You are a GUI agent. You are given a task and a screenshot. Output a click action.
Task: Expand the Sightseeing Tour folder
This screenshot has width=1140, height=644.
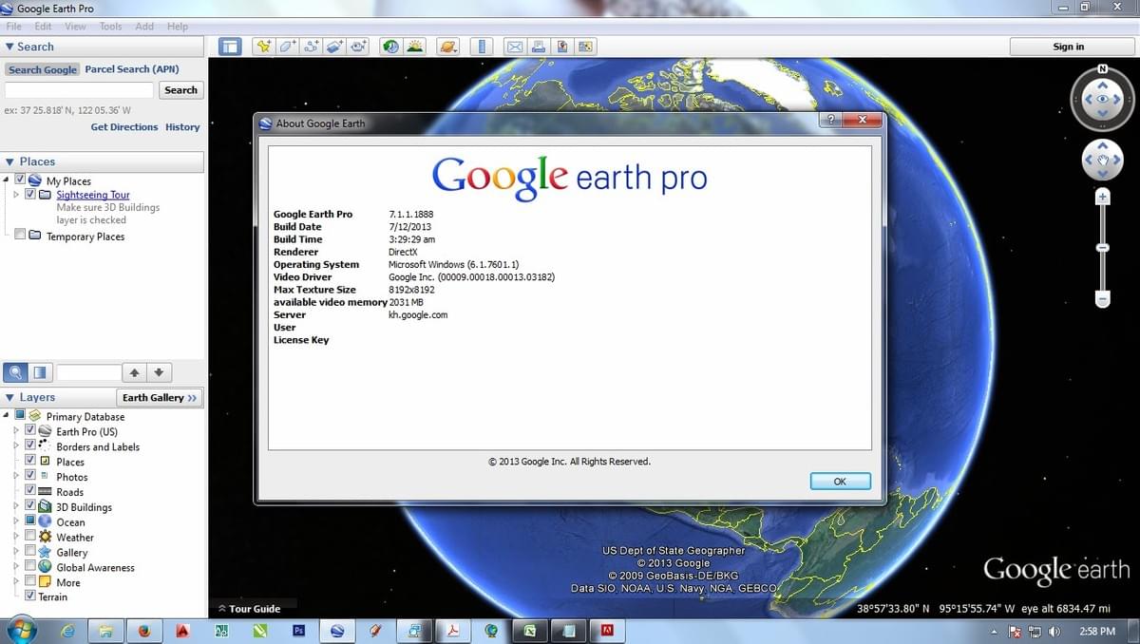[15, 195]
